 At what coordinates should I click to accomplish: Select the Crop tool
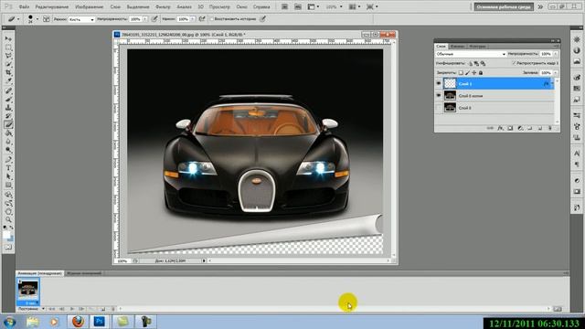click(8, 72)
